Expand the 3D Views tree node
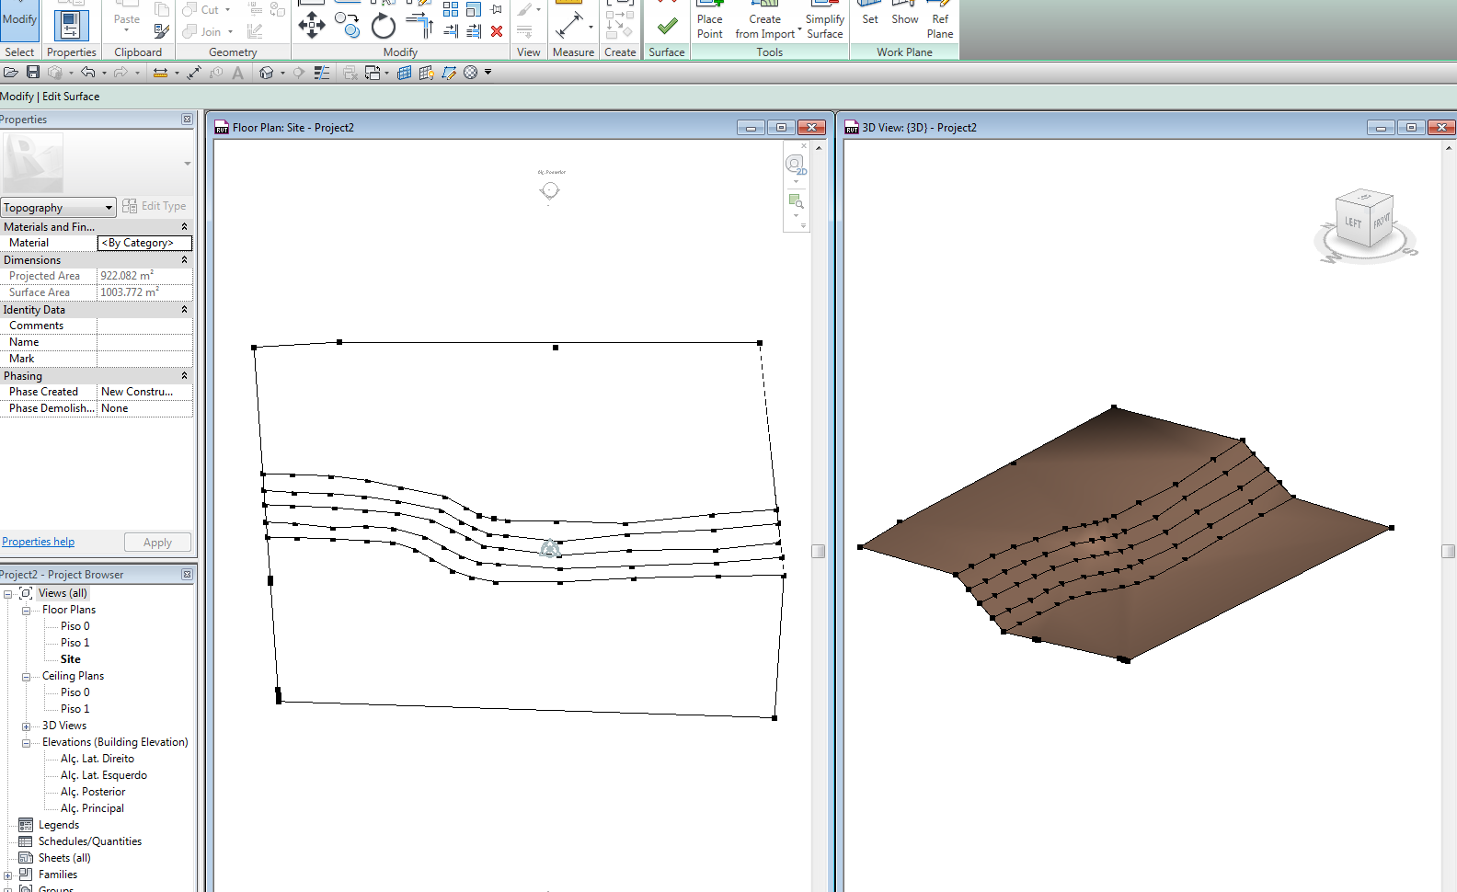This screenshot has height=892, width=1457. point(27,726)
